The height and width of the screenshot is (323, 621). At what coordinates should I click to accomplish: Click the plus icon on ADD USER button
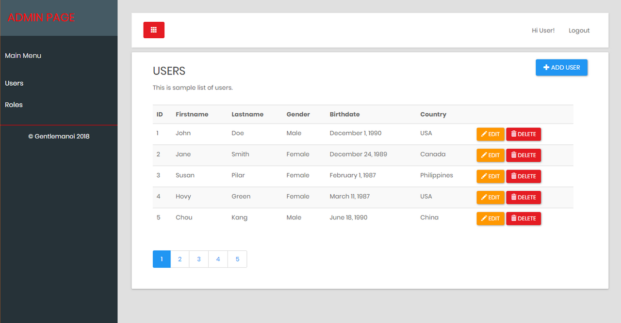(546, 67)
